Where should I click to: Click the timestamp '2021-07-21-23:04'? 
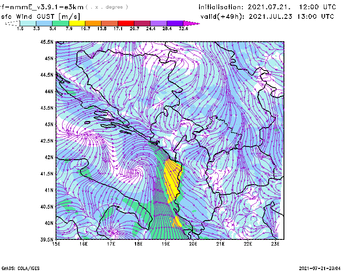tap(320, 268)
